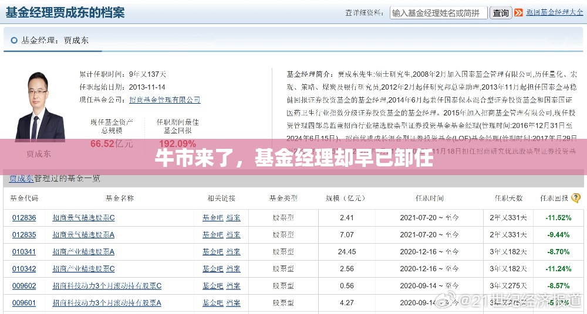This screenshot has width=587, height=314.
Task: Click 档案 link in the 010342 row
Action: point(233,269)
